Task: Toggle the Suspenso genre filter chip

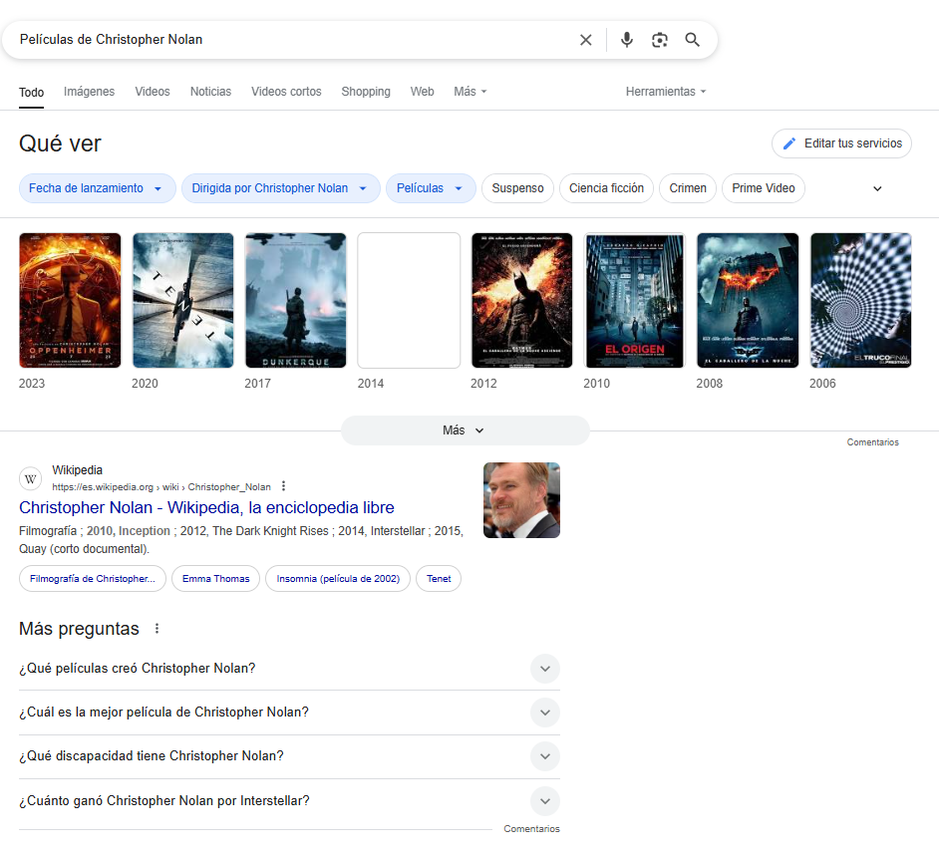Action: [x=517, y=188]
